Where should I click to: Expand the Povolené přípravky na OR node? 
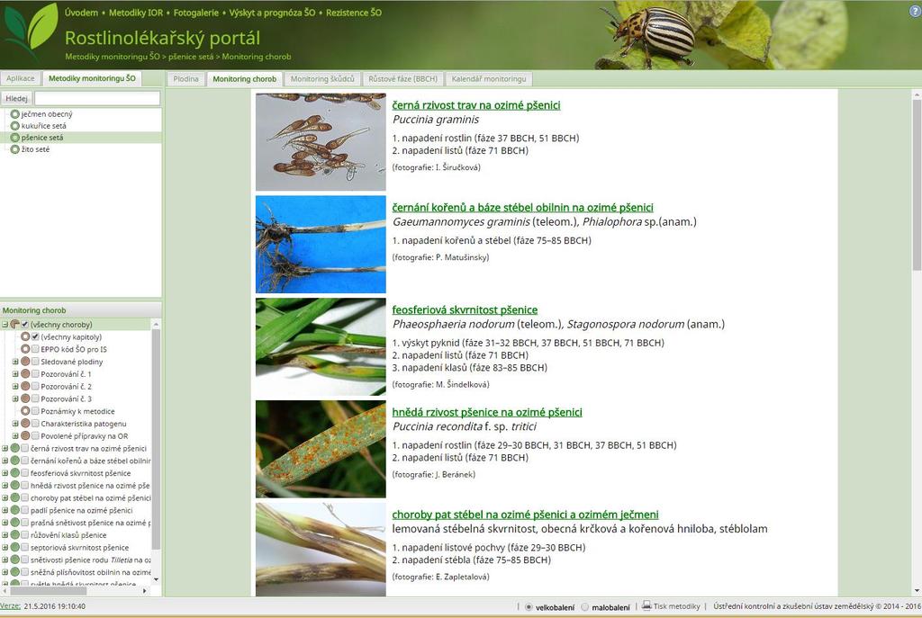coord(15,436)
